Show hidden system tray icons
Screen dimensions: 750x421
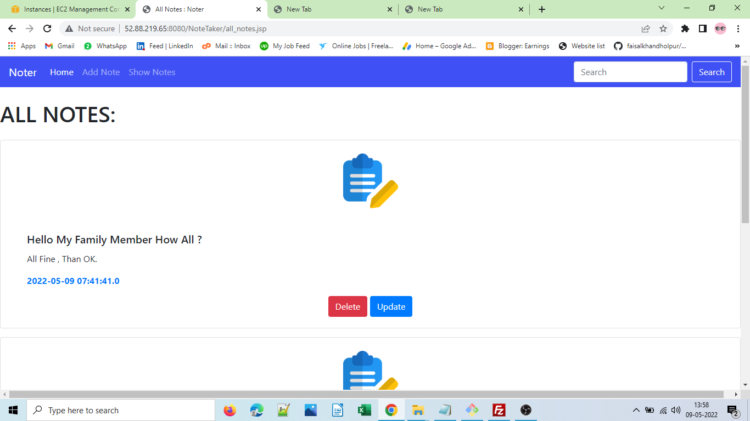point(636,410)
